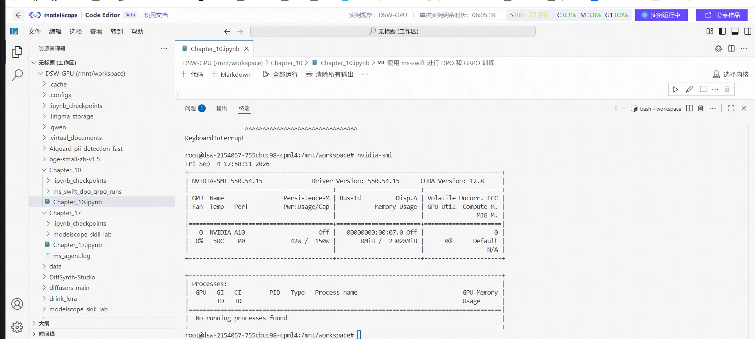Expand the DiffSynth-Studio folder
This screenshot has width=755, height=339.
click(44, 277)
